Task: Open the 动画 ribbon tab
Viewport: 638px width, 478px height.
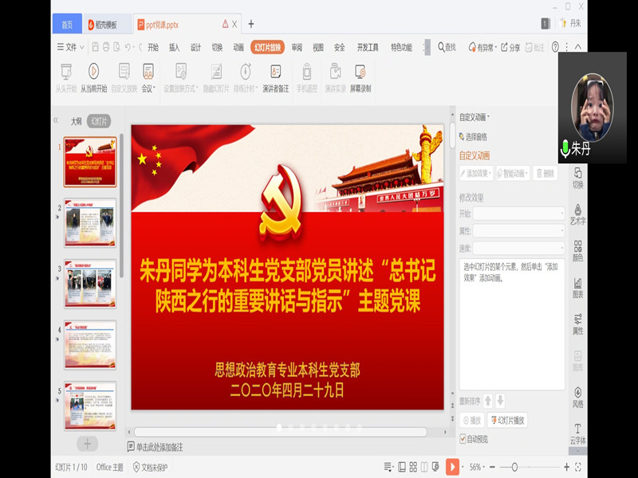Action: pyautogui.click(x=238, y=47)
